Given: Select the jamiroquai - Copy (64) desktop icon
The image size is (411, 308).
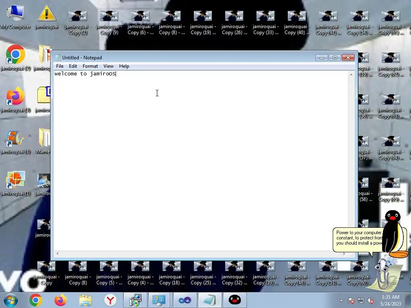Looking at the screenshot, I should tap(391, 148).
